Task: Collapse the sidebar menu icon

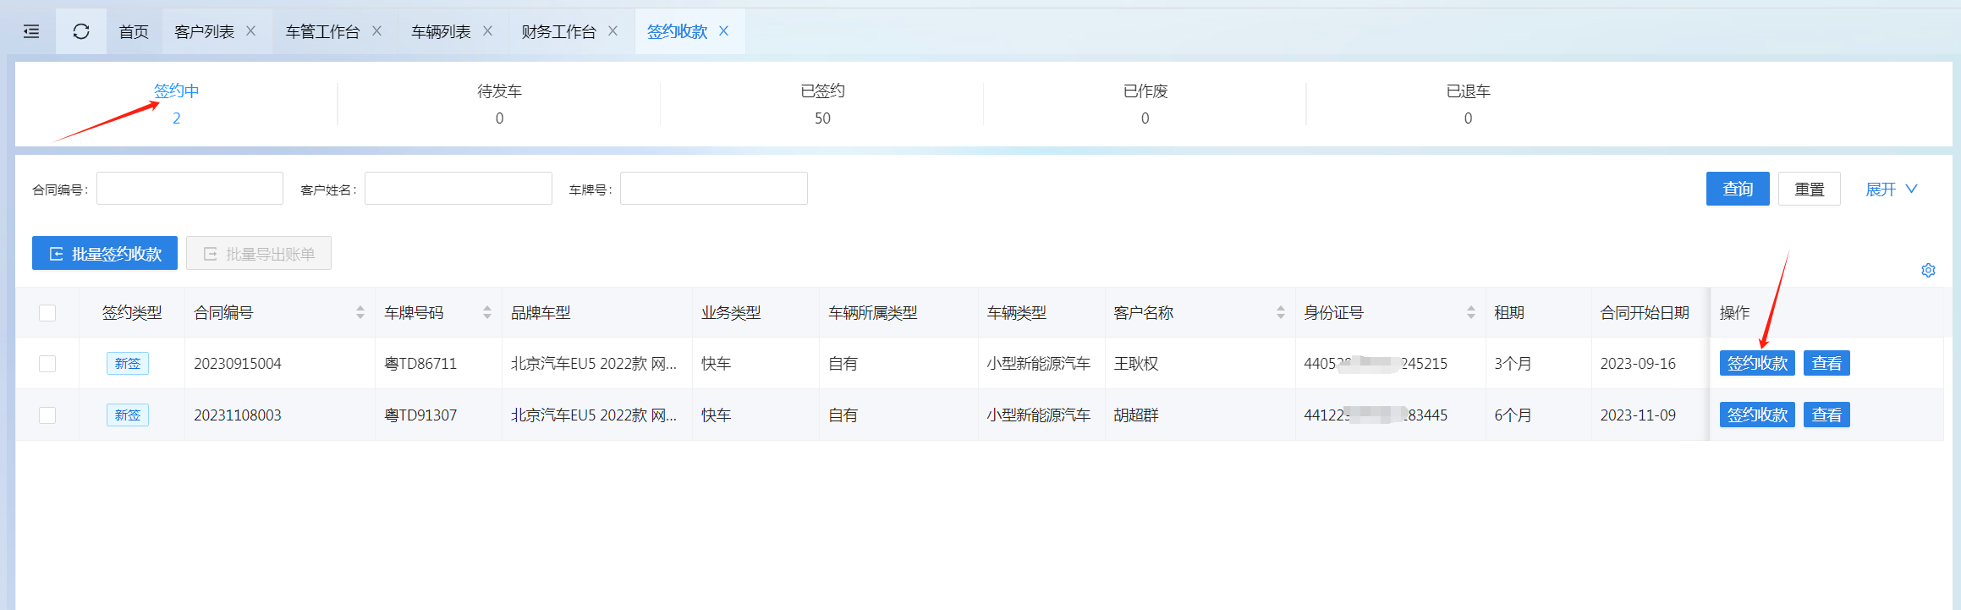Action: coord(31,32)
